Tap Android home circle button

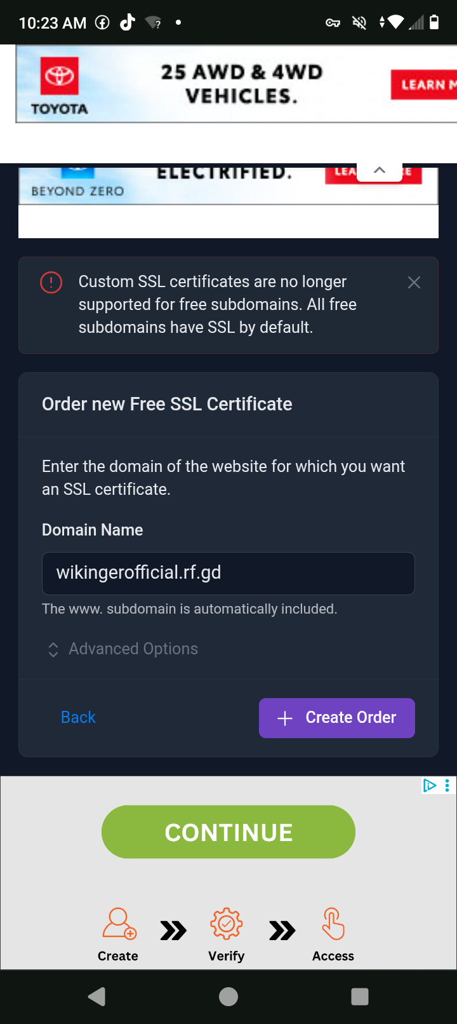228,997
